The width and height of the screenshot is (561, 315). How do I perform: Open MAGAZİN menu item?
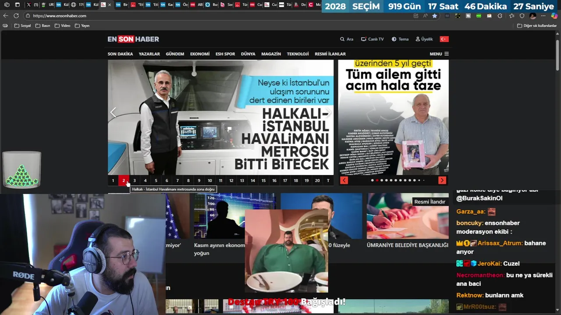point(271,54)
